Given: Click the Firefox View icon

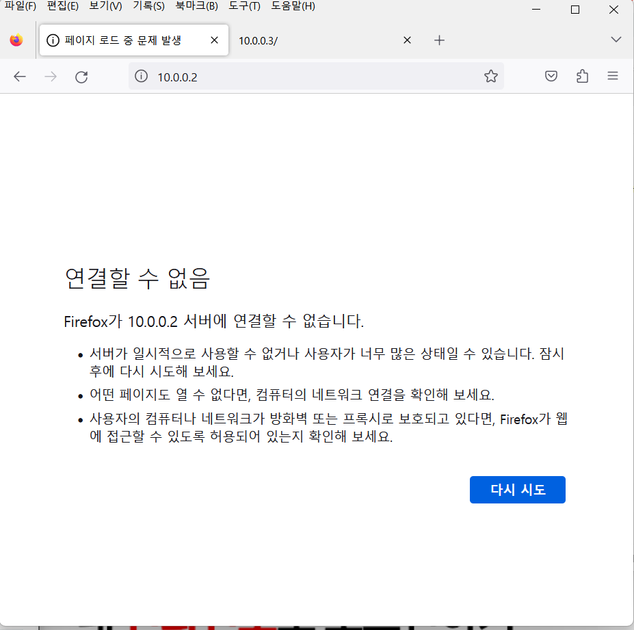Looking at the screenshot, I should pyautogui.click(x=16, y=40).
